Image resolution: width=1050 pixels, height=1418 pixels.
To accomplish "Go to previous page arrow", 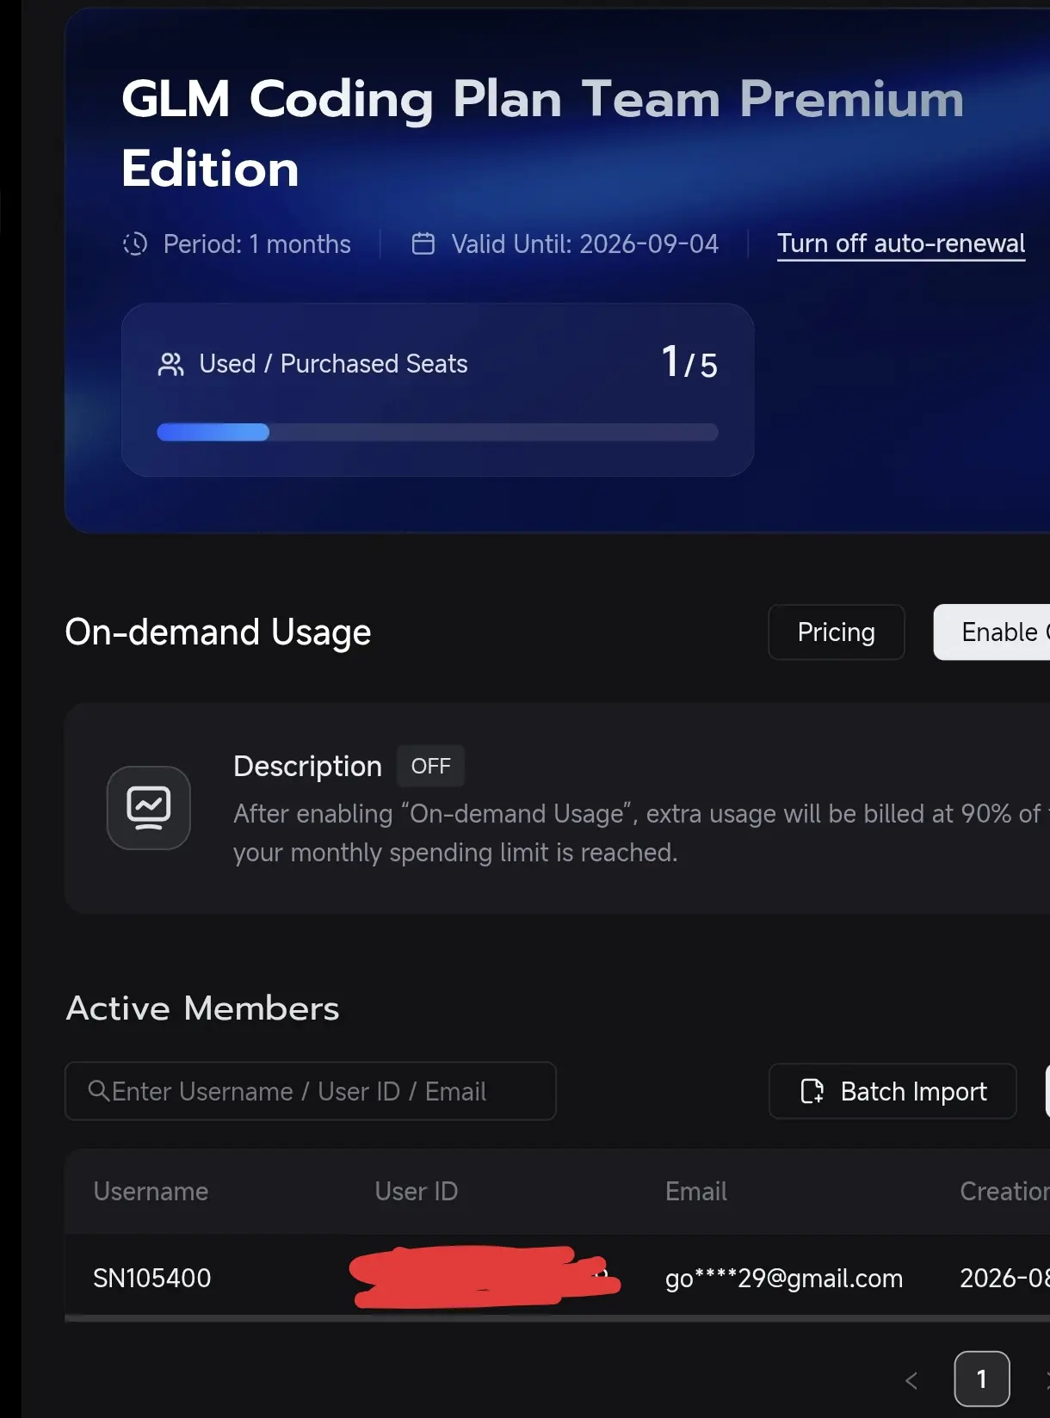I will (x=911, y=1380).
